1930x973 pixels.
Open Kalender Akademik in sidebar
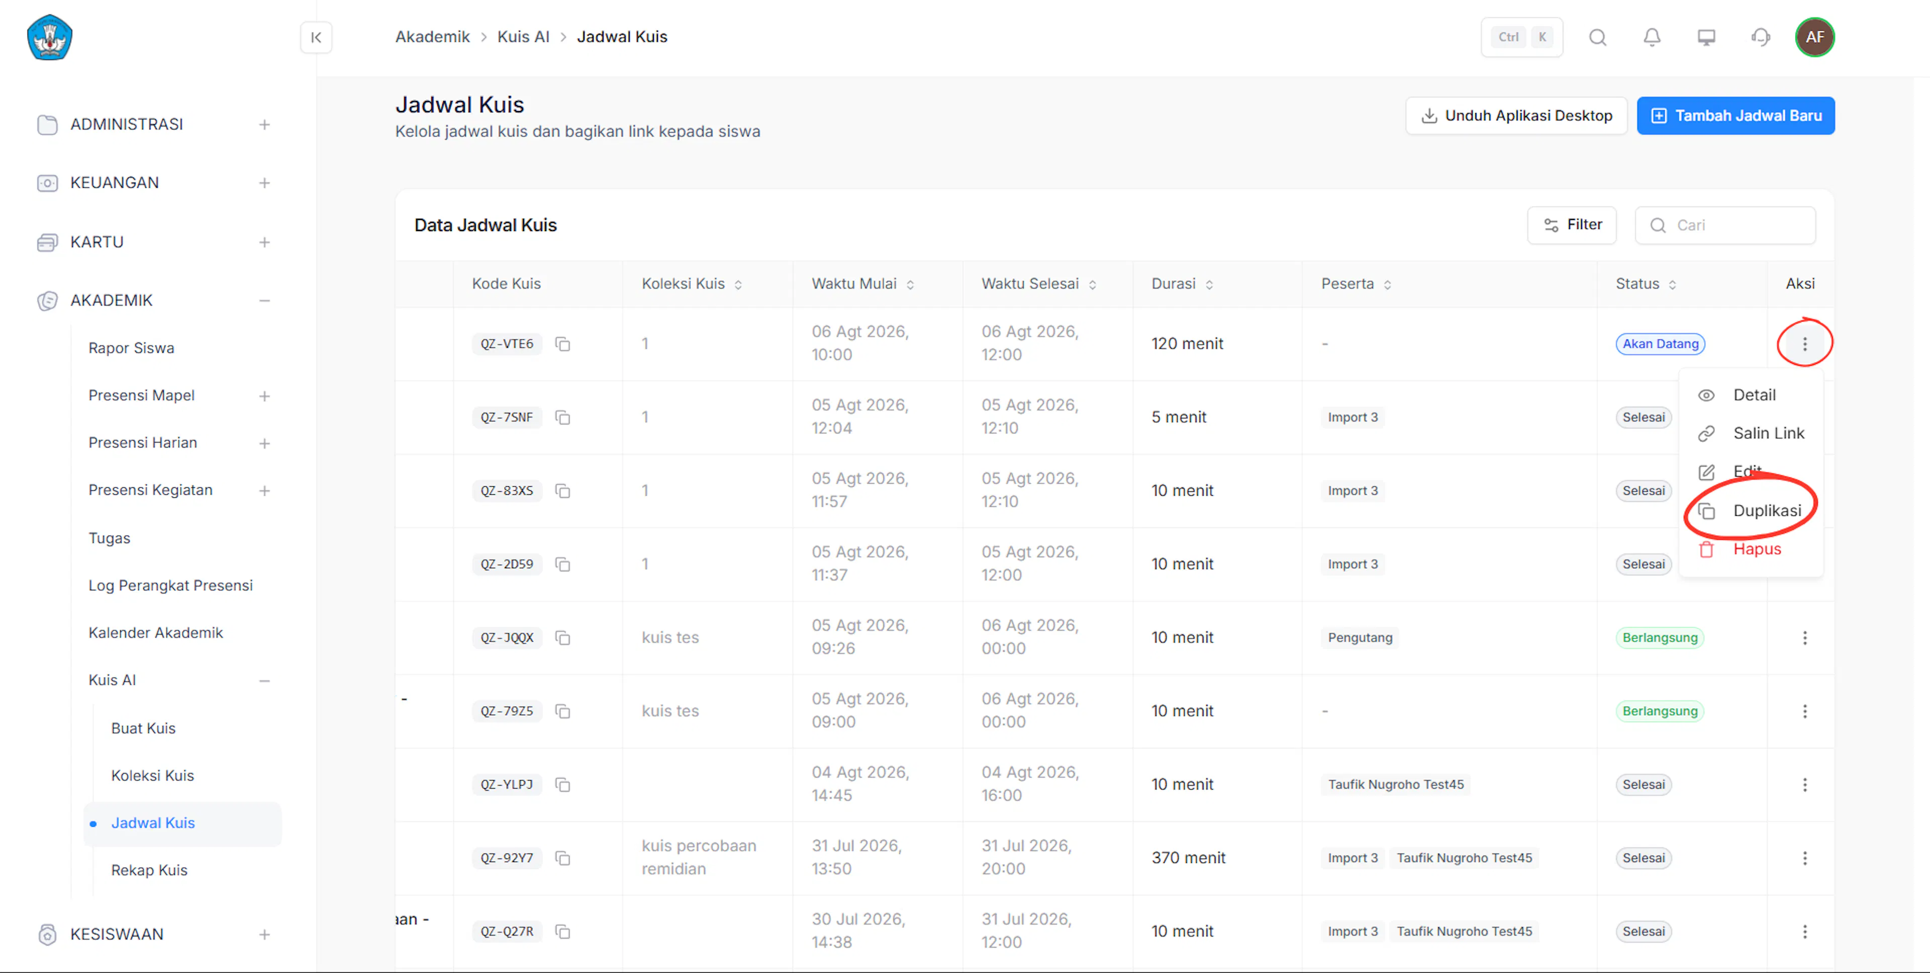(x=155, y=633)
